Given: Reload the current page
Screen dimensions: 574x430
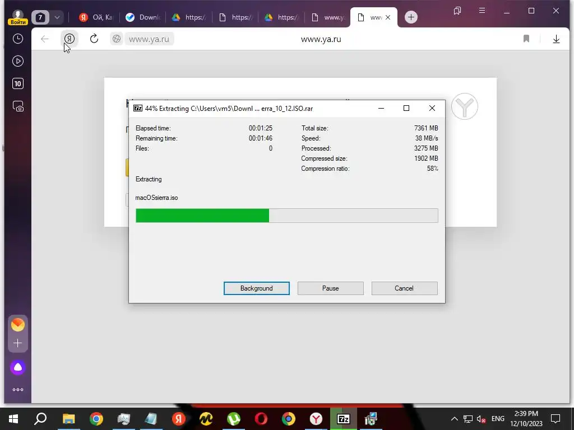Looking at the screenshot, I should point(94,39).
